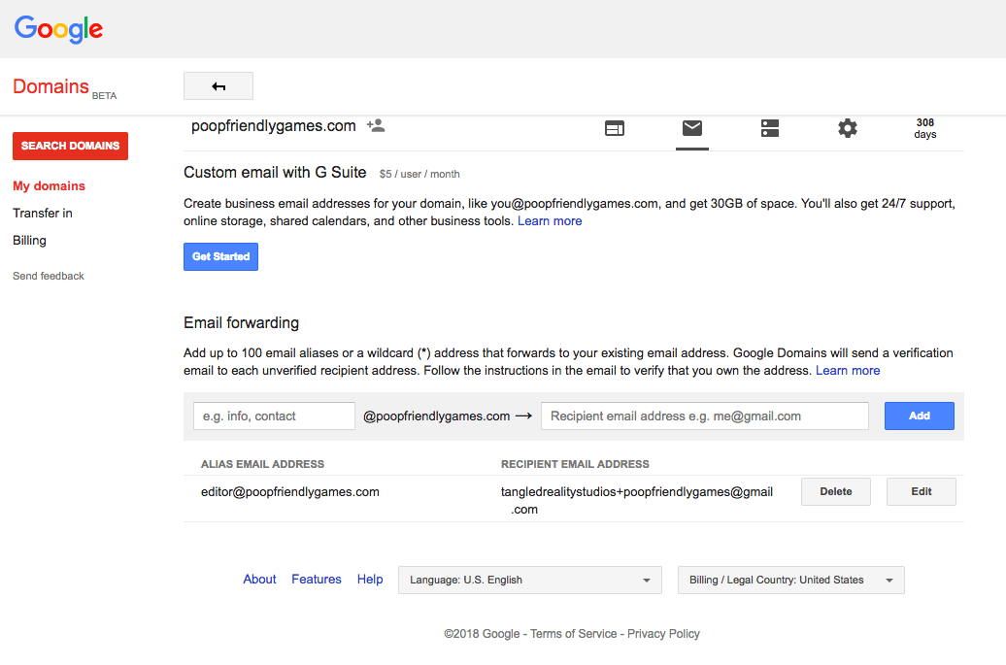The image size is (1006, 665).
Task: Select the email envelope tab icon
Action: click(x=692, y=128)
